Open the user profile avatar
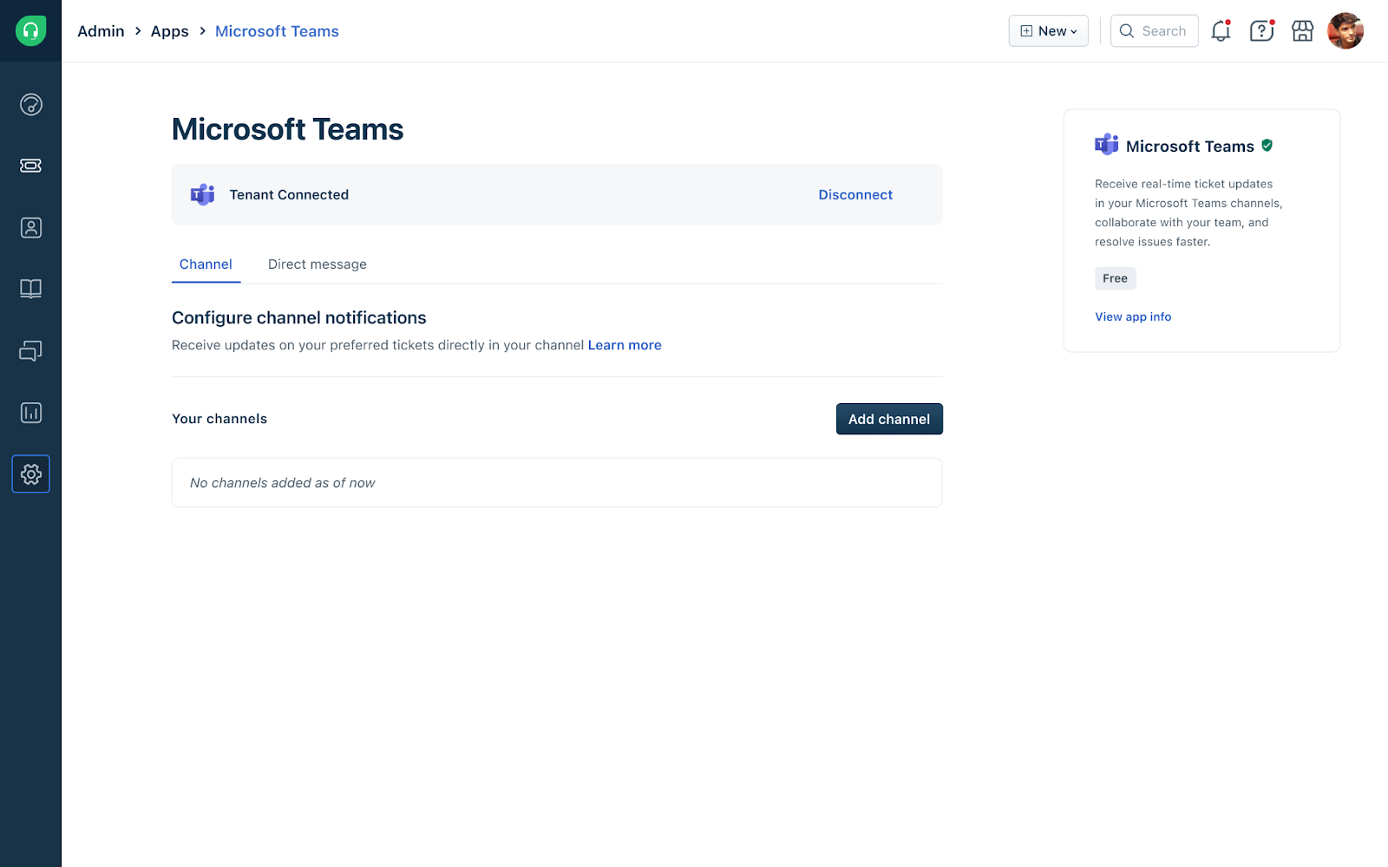 tap(1345, 31)
